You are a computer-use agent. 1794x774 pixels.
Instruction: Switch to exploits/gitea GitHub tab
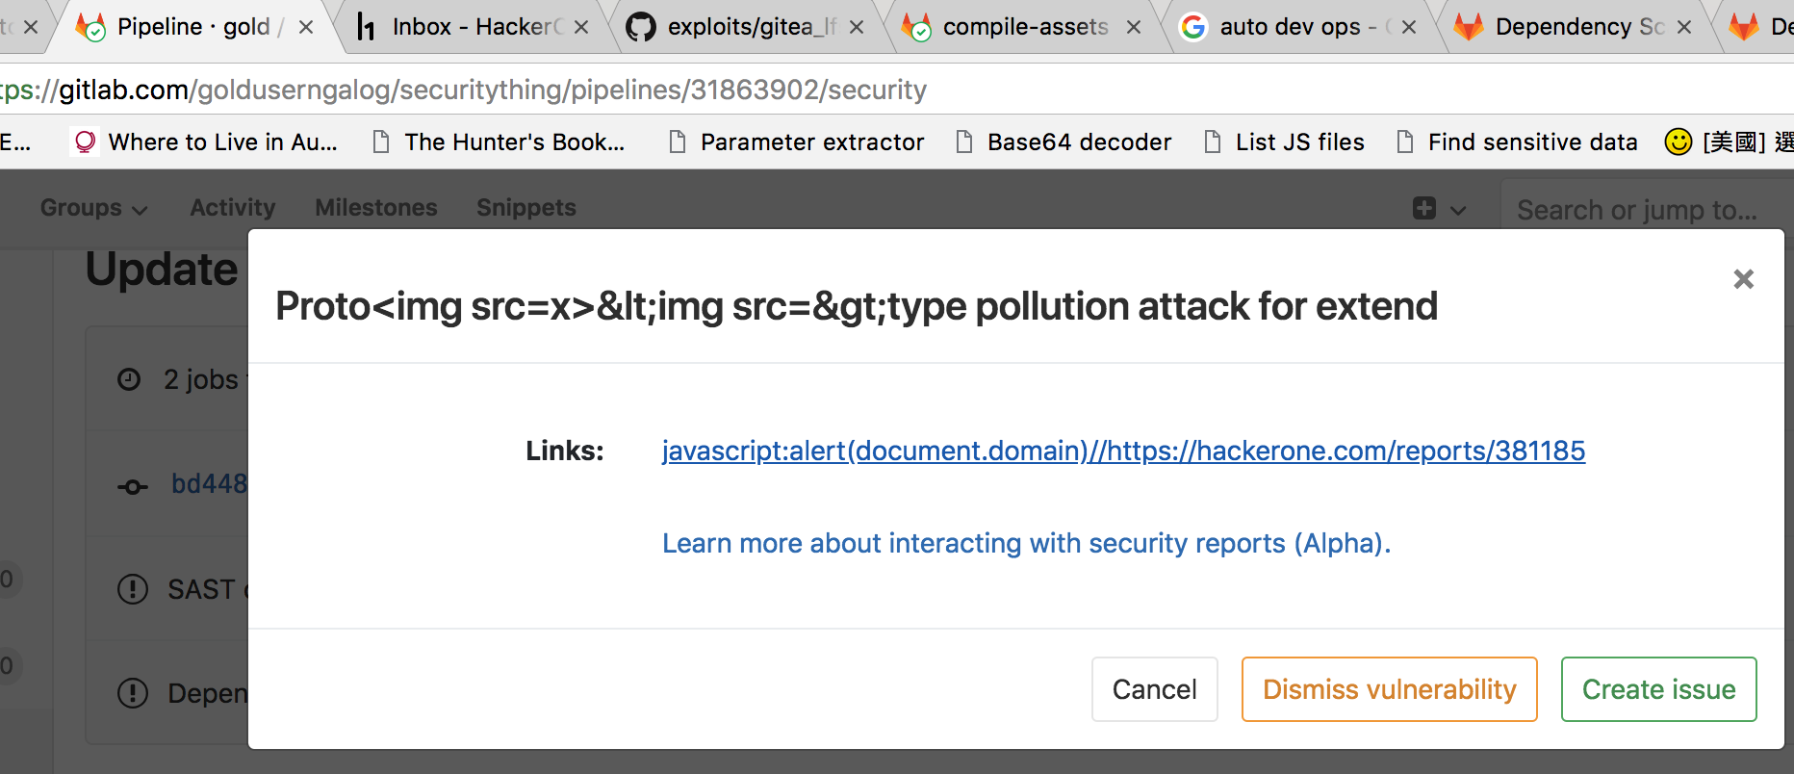click(741, 27)
